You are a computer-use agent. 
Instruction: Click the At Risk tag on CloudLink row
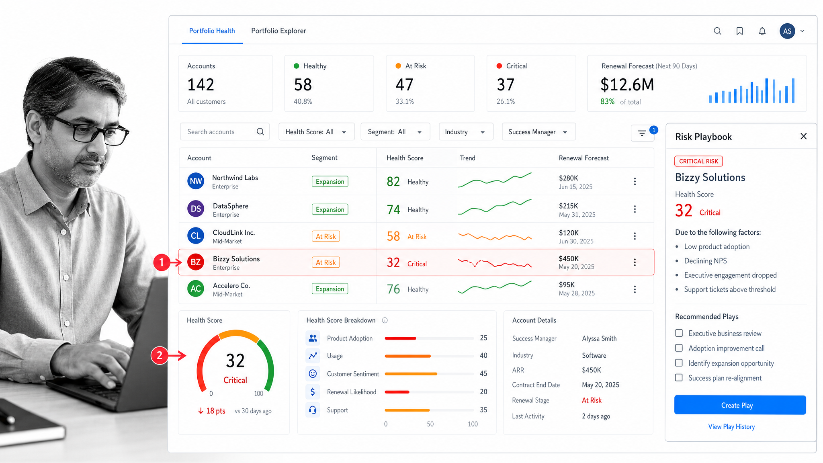326,236
